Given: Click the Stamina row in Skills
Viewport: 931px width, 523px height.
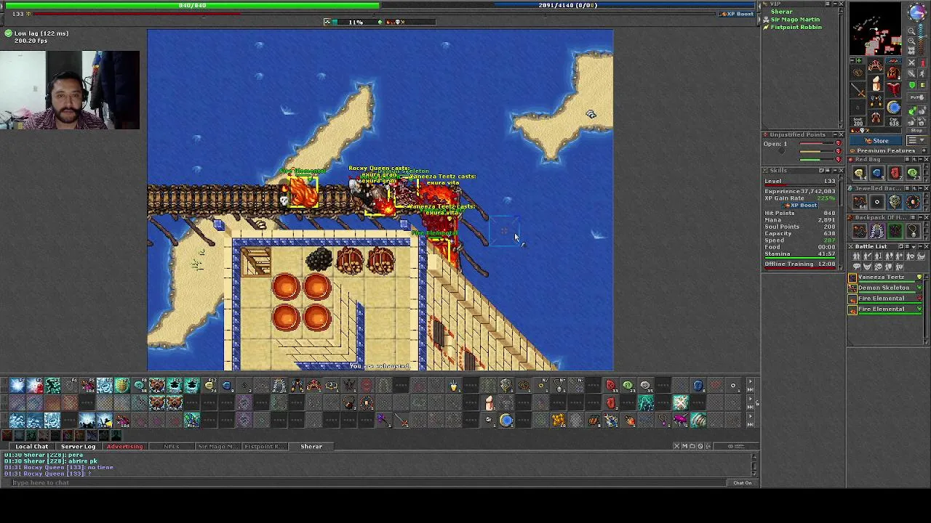Looking at the screenshot, I should (799, 254).
